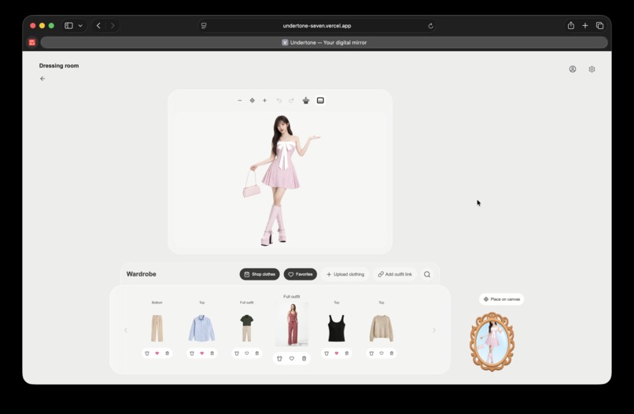634x414 pixels.
Task: Go back with the Dressing room arrow
Action: 42,79
